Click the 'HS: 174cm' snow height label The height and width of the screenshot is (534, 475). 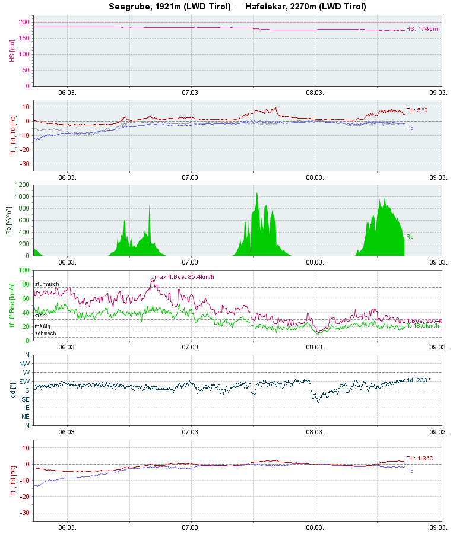point(422,29)
